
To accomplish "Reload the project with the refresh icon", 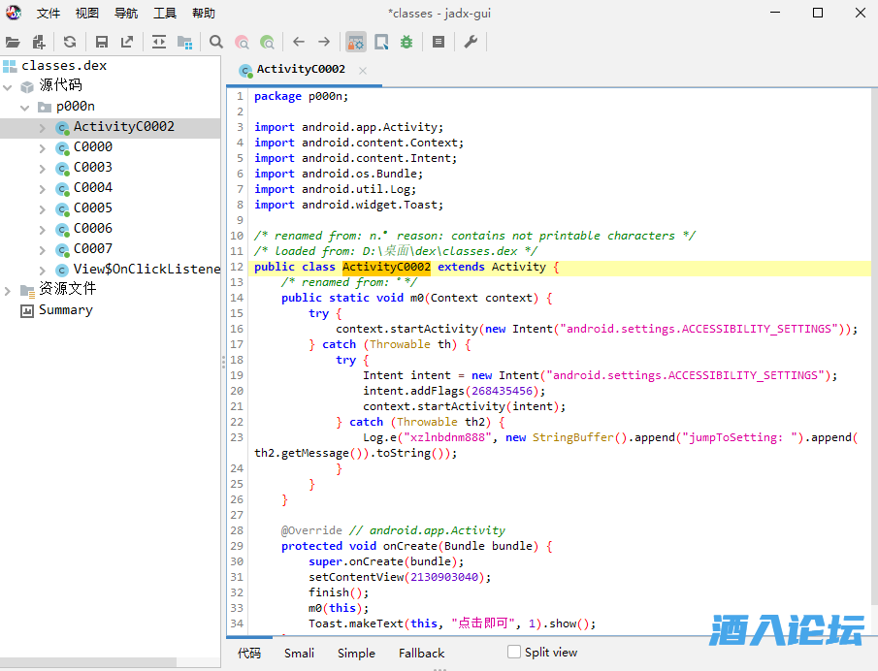I will click(x=70, y=42).
